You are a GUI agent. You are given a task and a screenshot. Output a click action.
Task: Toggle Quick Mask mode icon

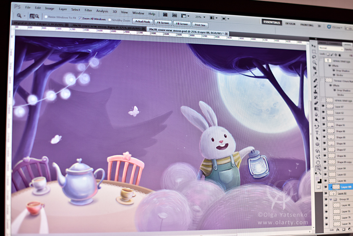(x=318, y=187)
